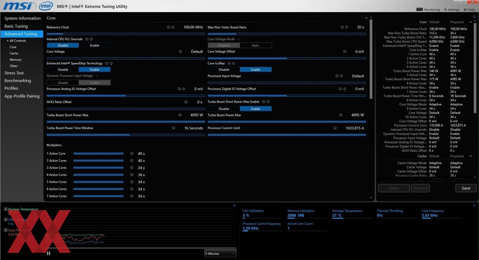Click the Reference Clock slider
The image size is (479, 260).
click(126, 34)
